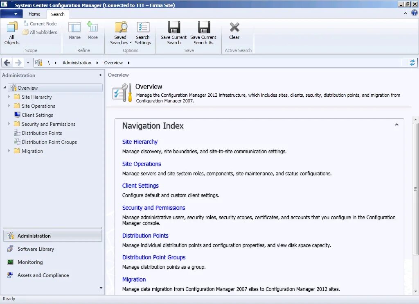Switch to the Monitoring workspace
Image resolution: width=419 pixels, height=304 pixels.
pos(30,262)
